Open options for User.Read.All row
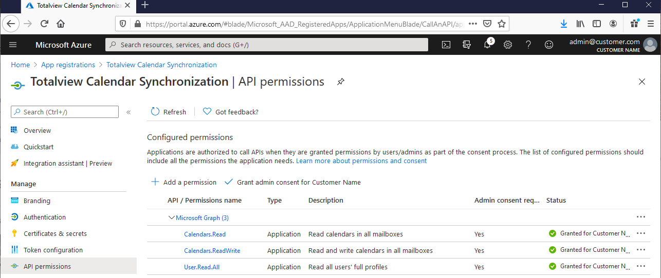This screenshot has height=278, width=661. tap(640, 266)
